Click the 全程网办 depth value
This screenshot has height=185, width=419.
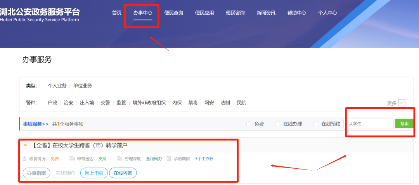[154, 159]
